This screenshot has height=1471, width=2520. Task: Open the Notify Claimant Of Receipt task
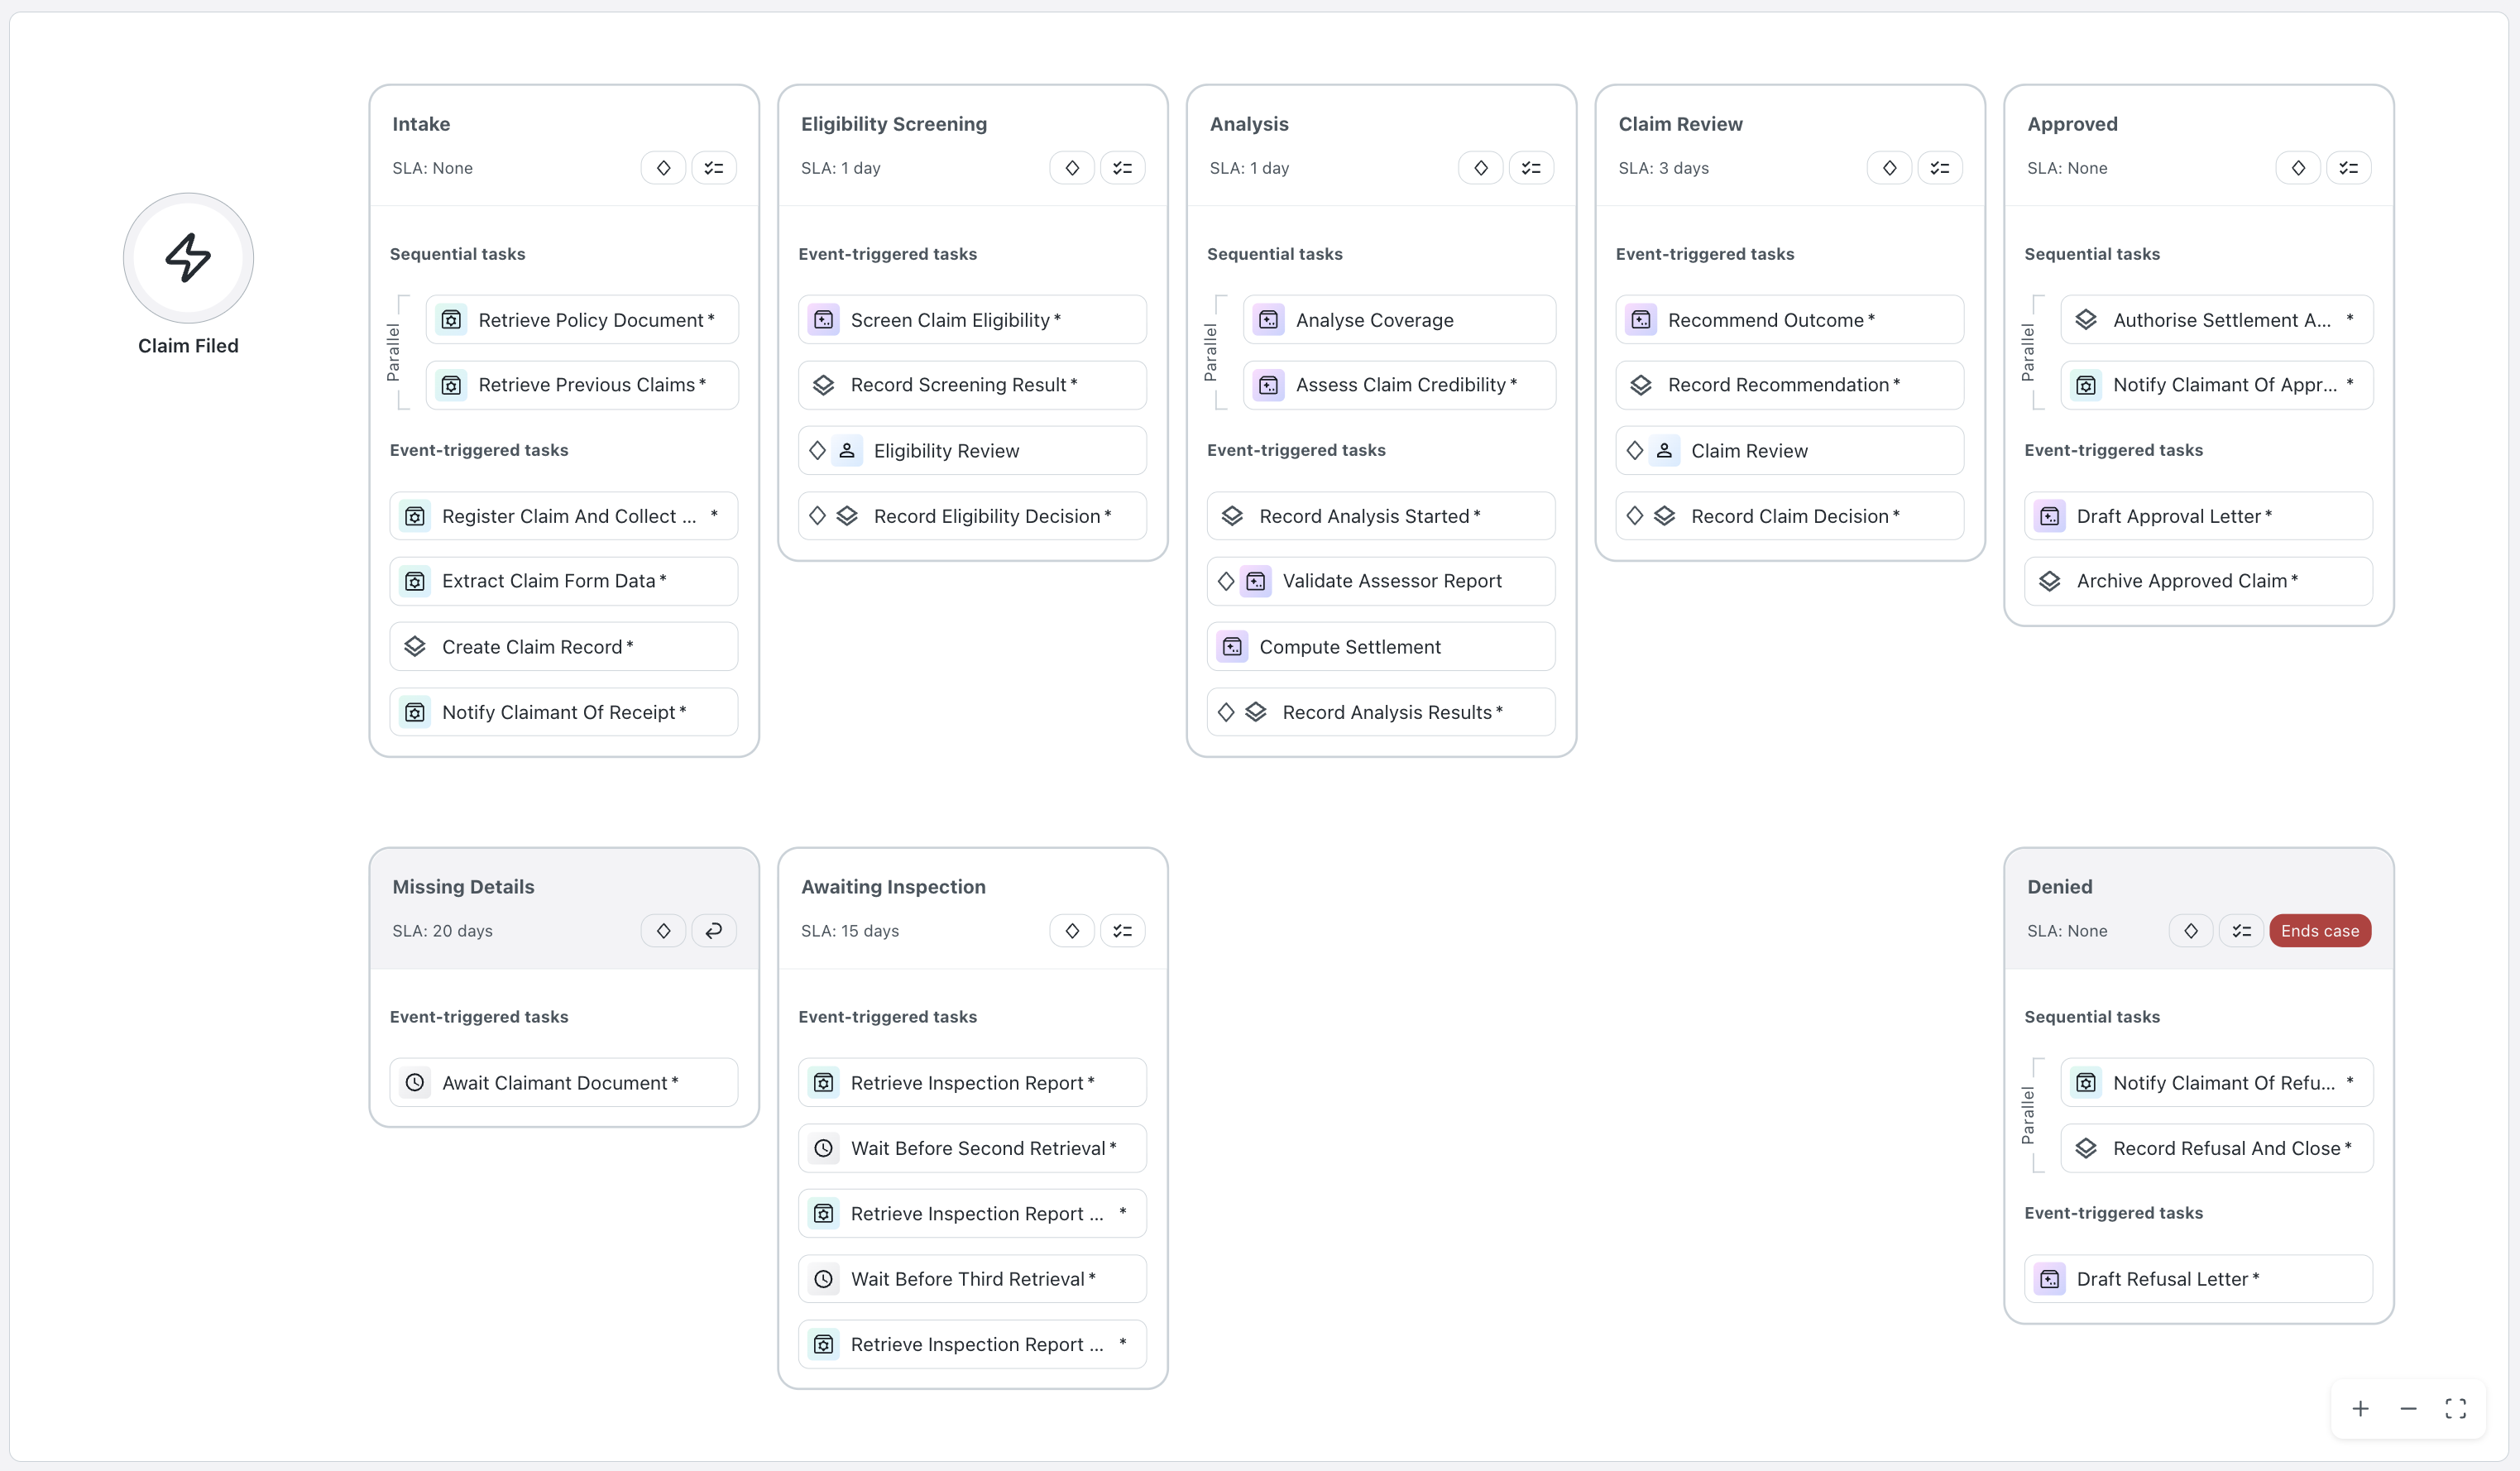[x=564, y=712]
